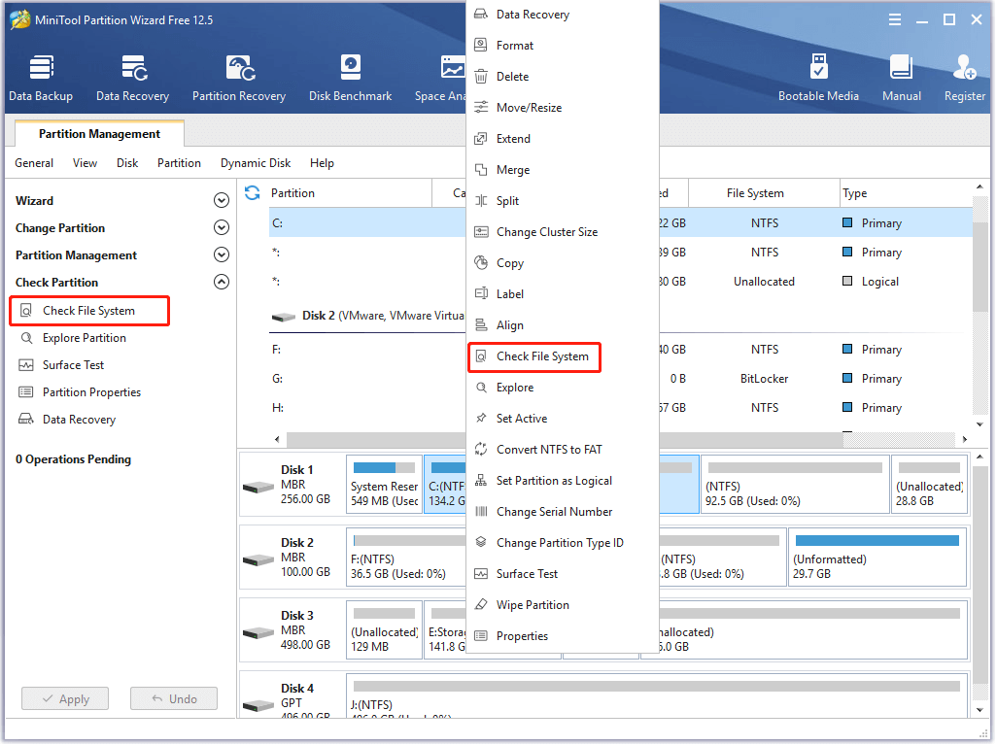This screenshot has height=745, width=997.
Task: Launch Partition Recovery tool
Action: click(238, 78)
